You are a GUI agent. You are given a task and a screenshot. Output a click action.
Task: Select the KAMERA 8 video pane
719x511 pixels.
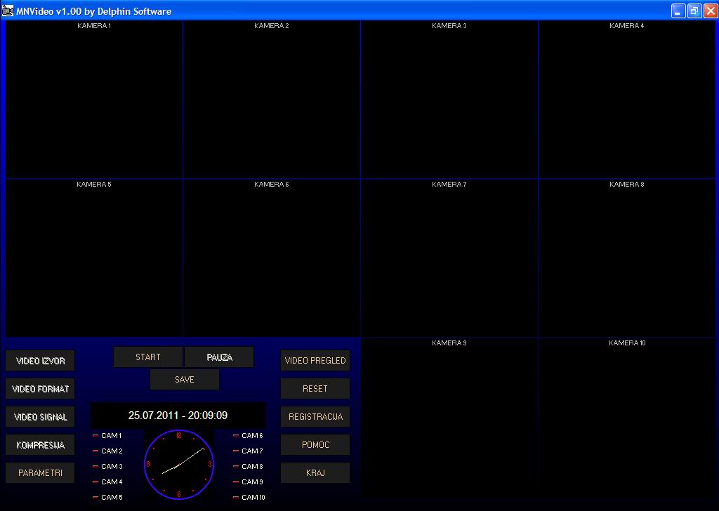626,258
